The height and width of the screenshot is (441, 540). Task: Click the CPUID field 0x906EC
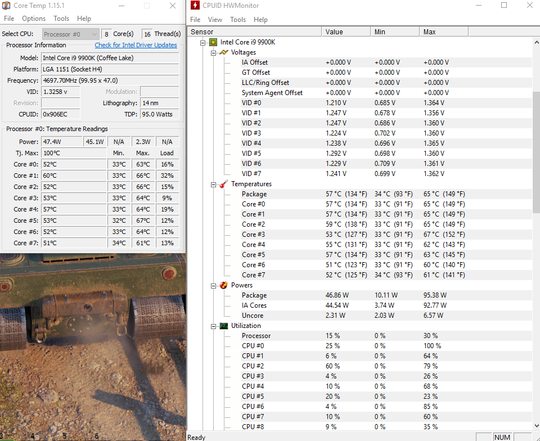pos(61,114)
